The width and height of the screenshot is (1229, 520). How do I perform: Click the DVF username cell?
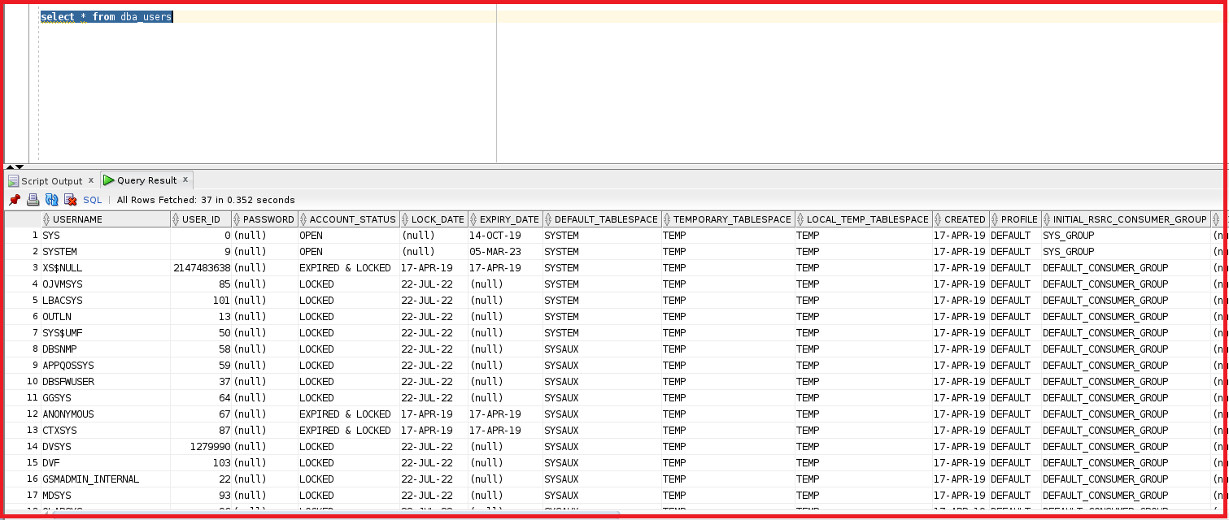pos(105,463)
